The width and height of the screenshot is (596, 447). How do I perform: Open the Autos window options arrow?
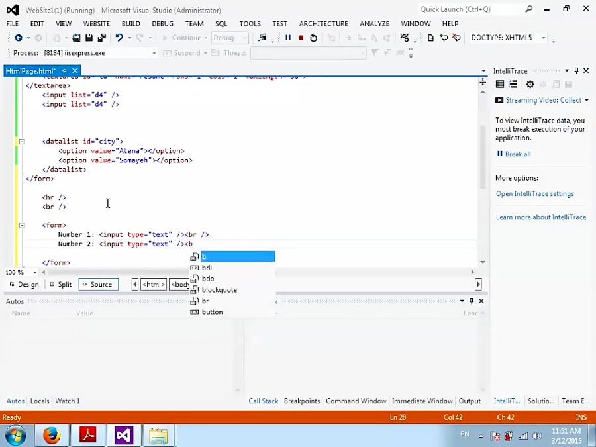[462, 301]
